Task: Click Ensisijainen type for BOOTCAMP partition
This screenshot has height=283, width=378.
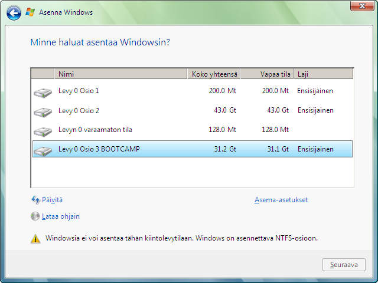Action: [315, 149]
